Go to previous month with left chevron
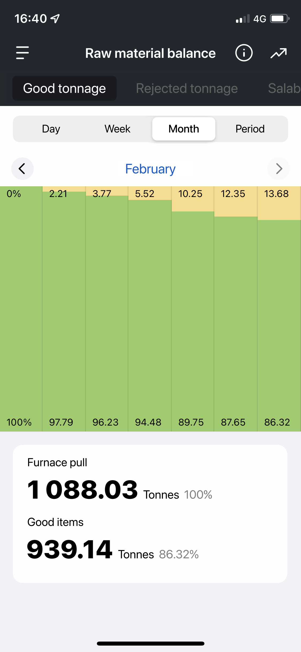301x652 pixels. (22, 169)
